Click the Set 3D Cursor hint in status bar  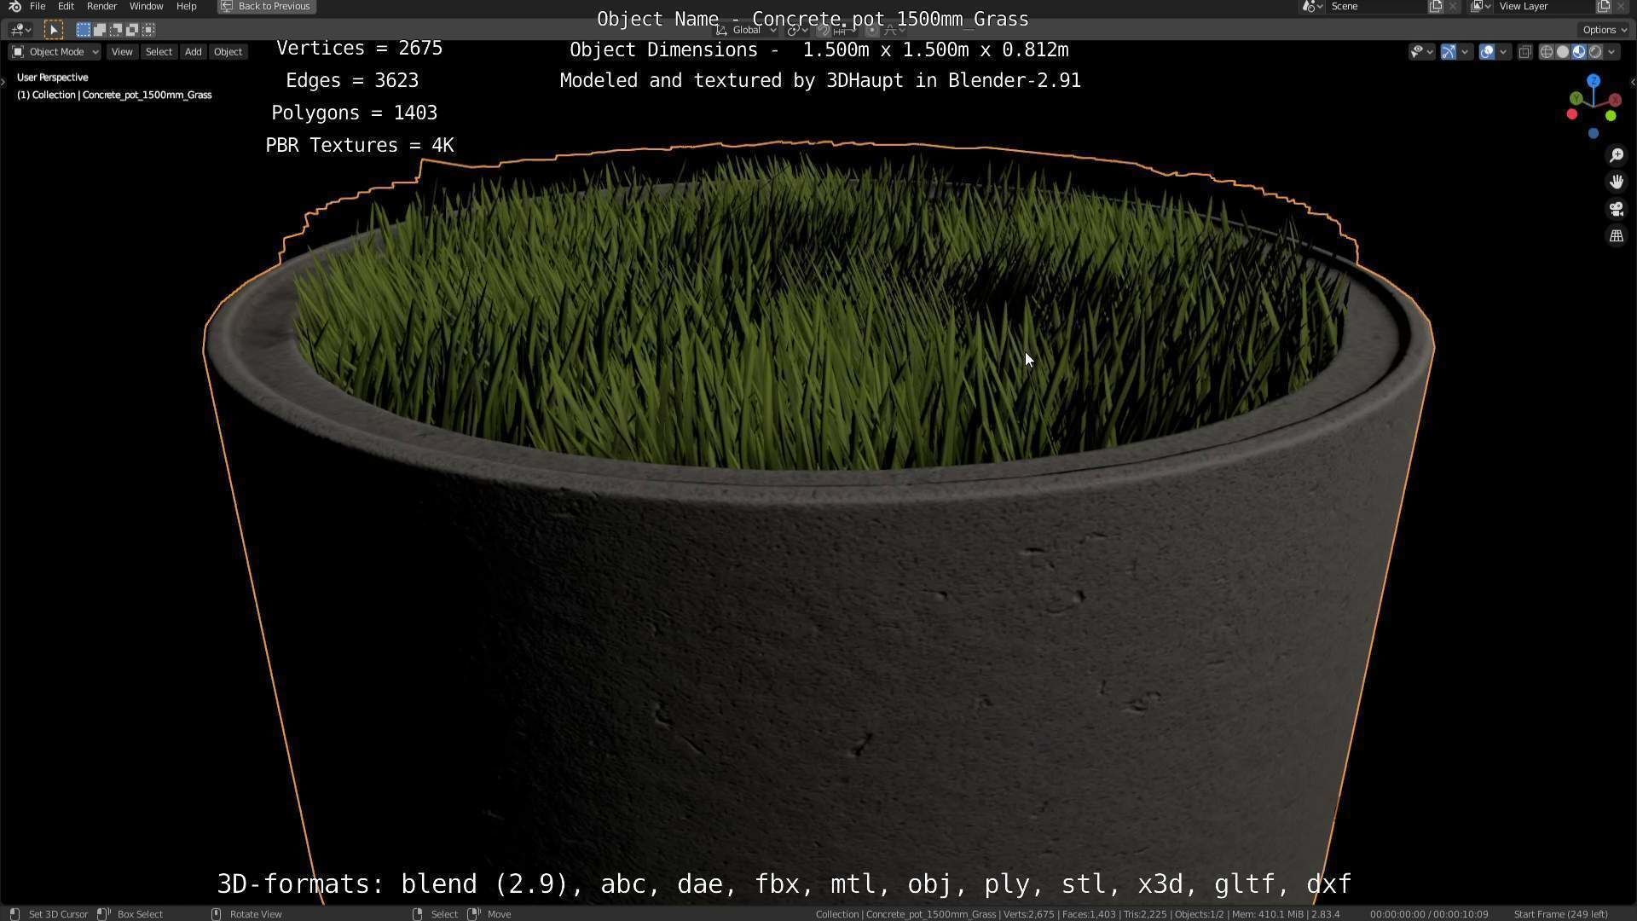click(58, 914)
